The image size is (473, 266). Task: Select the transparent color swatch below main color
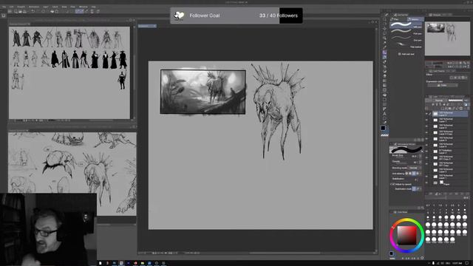tap(384, 134)
